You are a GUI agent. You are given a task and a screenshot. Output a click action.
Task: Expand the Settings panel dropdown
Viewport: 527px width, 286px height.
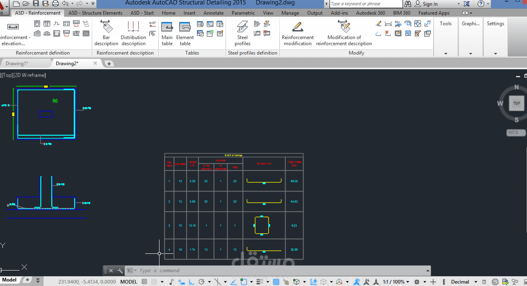(495, 53)
